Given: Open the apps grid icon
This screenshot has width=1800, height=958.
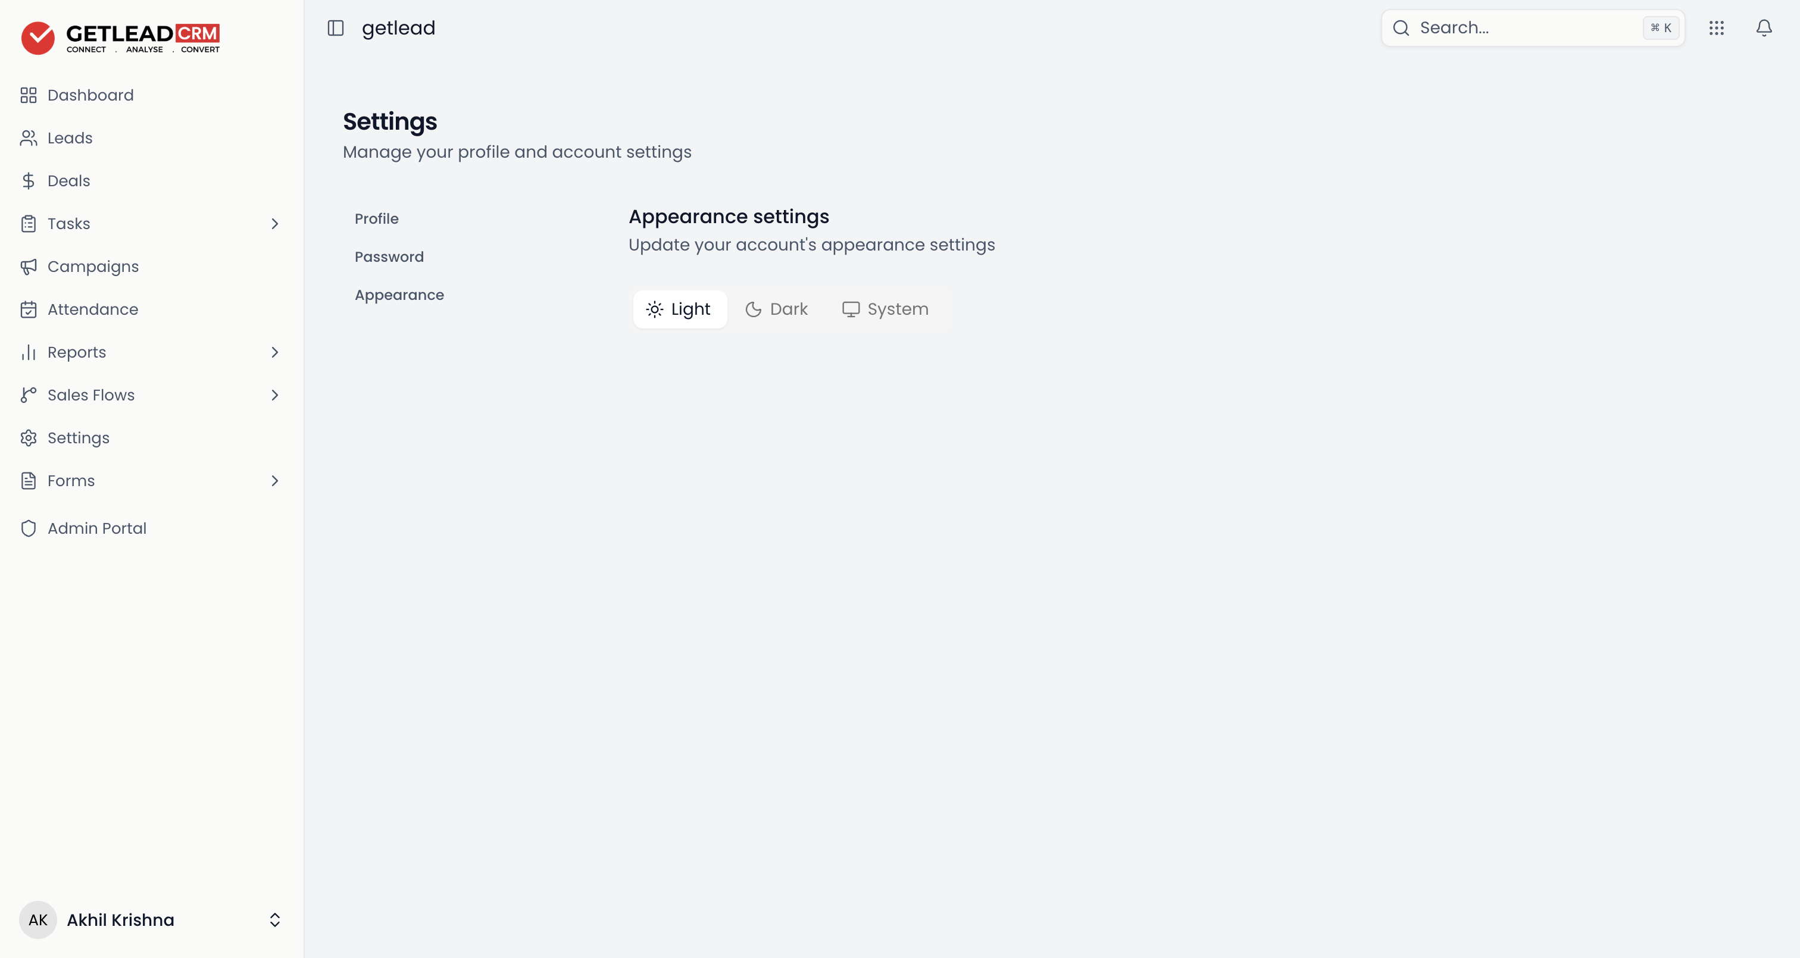Looking at the screenshot, I should pyautogui.click(x=1716, y=28).
